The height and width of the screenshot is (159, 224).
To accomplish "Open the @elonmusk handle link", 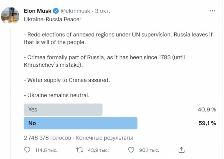I will point(75,11).
